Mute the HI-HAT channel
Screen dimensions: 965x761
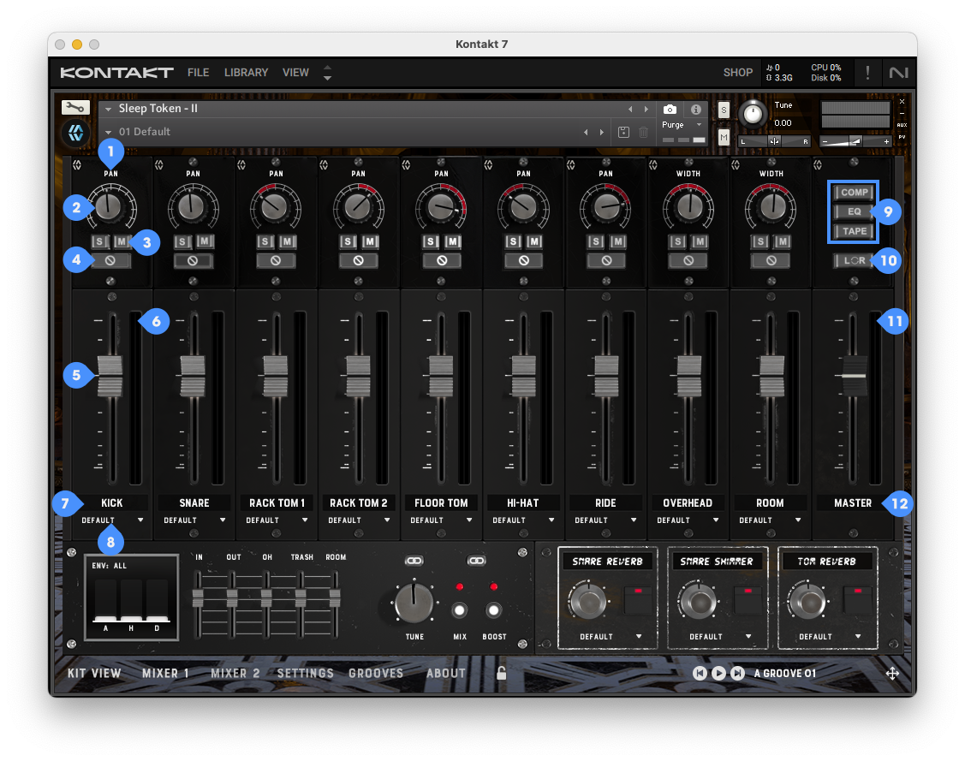pos(534,242)
